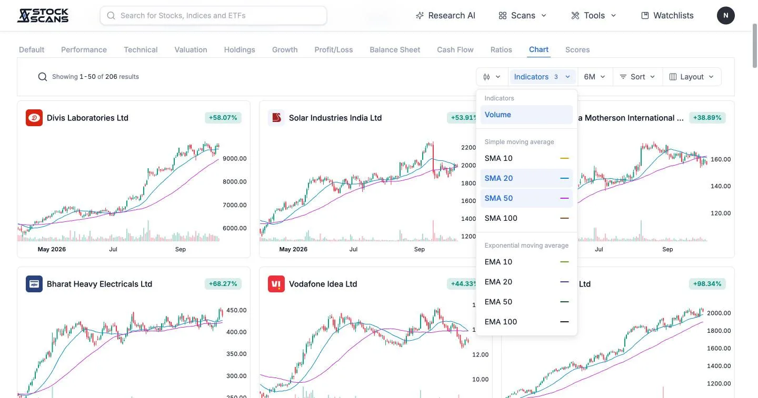
Task: Switch to the Technical tab
Action: coord(141,49)
